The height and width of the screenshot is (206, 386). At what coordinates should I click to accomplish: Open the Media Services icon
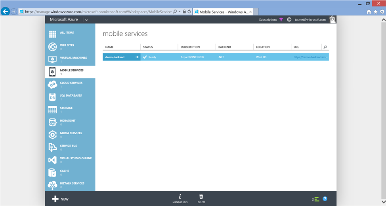tap(52, 135)
